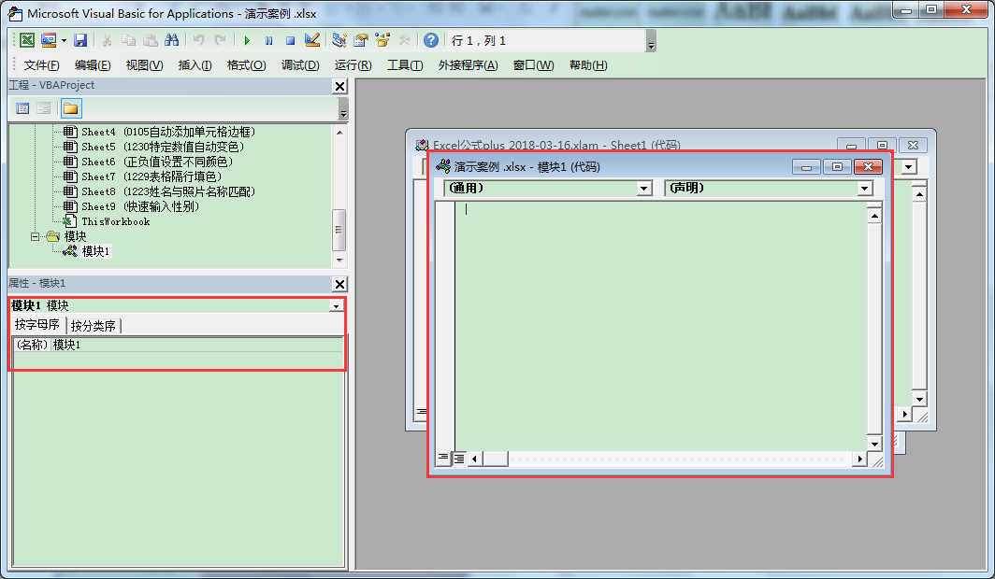Viewport: 995px width, 579px height.
Task: Click the Insert UserForm toolbar icon
Action: coord(49,40)
